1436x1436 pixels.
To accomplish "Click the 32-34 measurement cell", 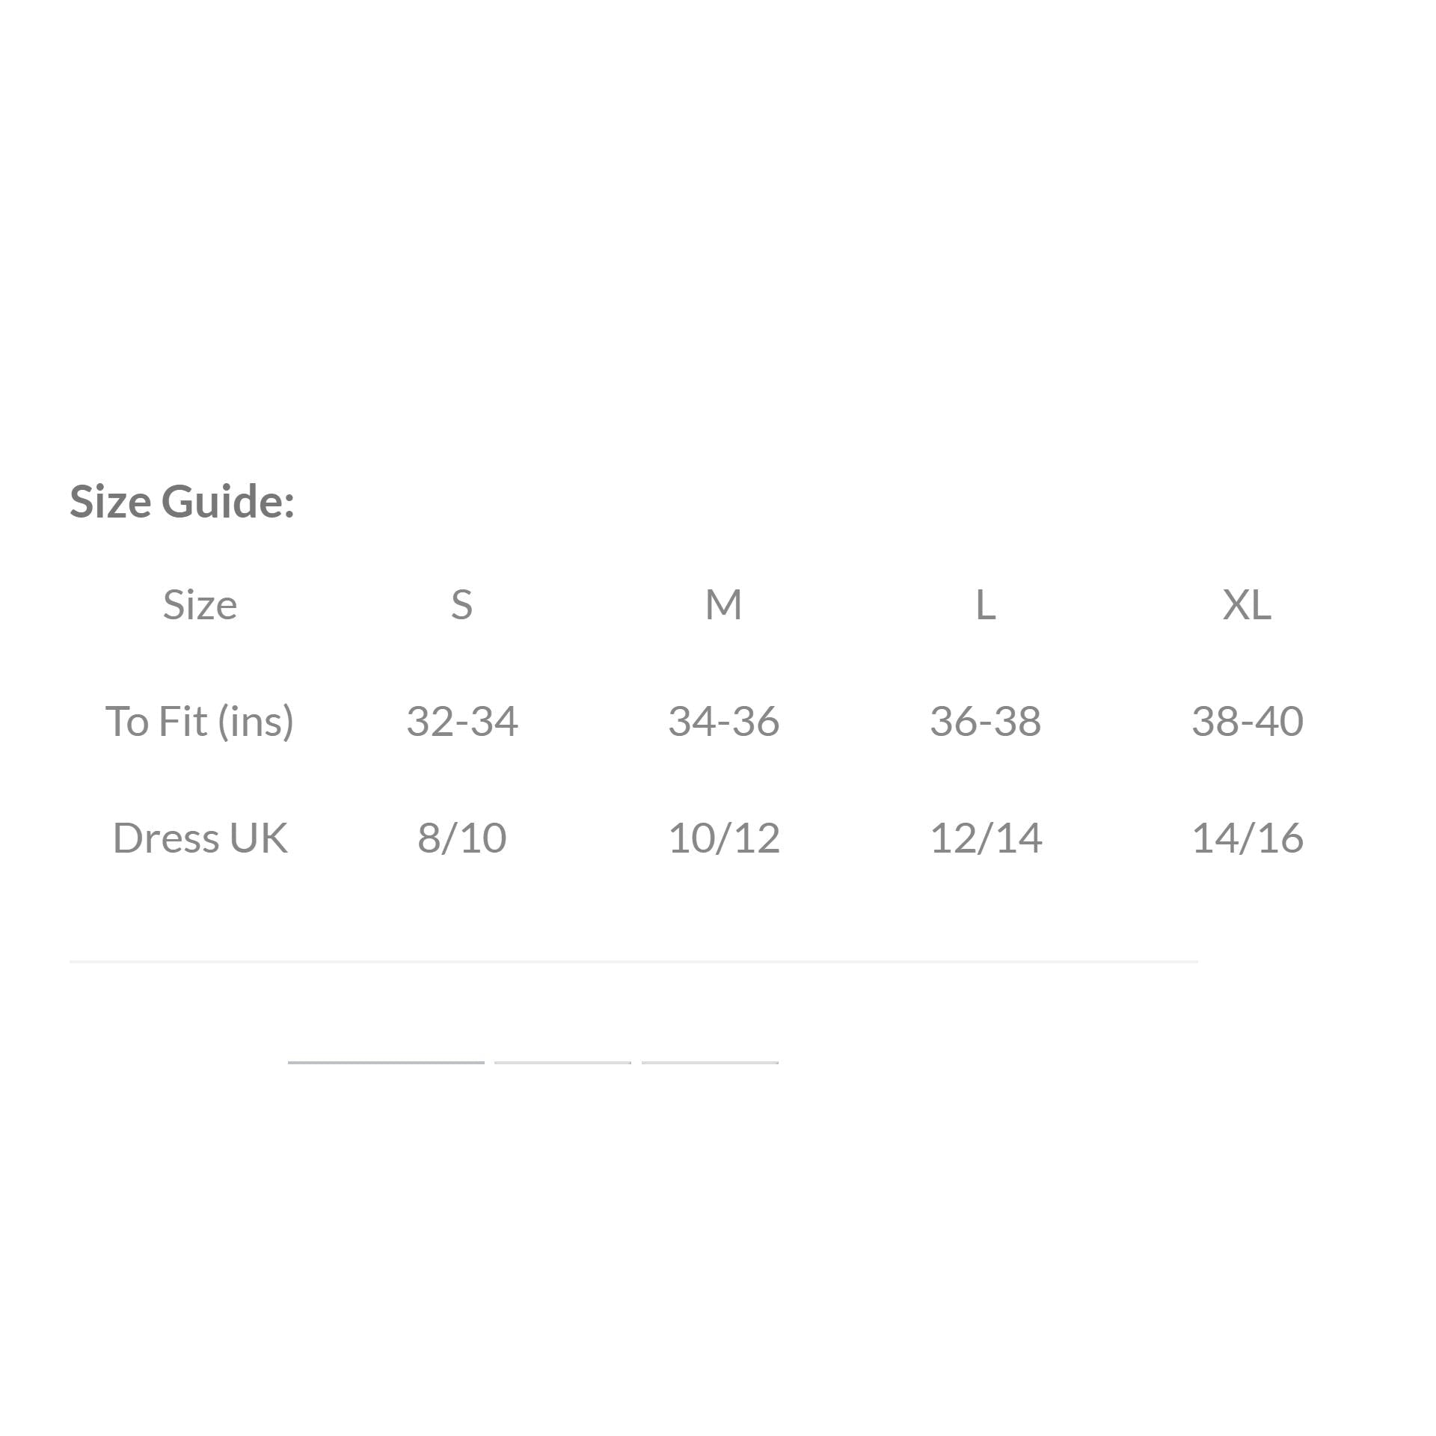I will (x=461, y=721).
